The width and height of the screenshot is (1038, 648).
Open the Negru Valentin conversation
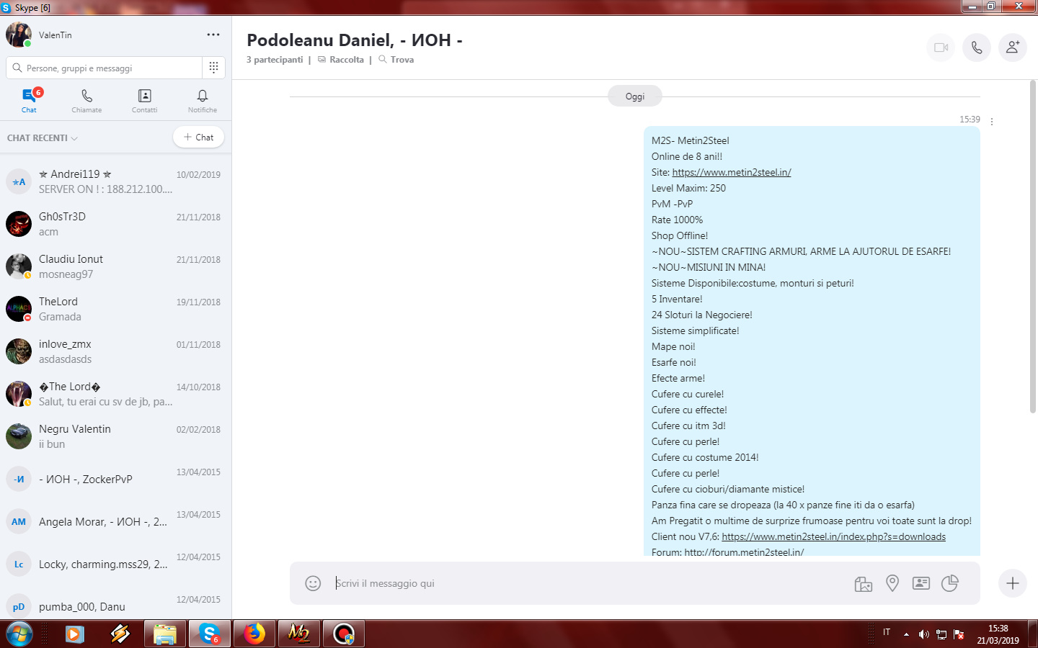(x=115, y=436)
